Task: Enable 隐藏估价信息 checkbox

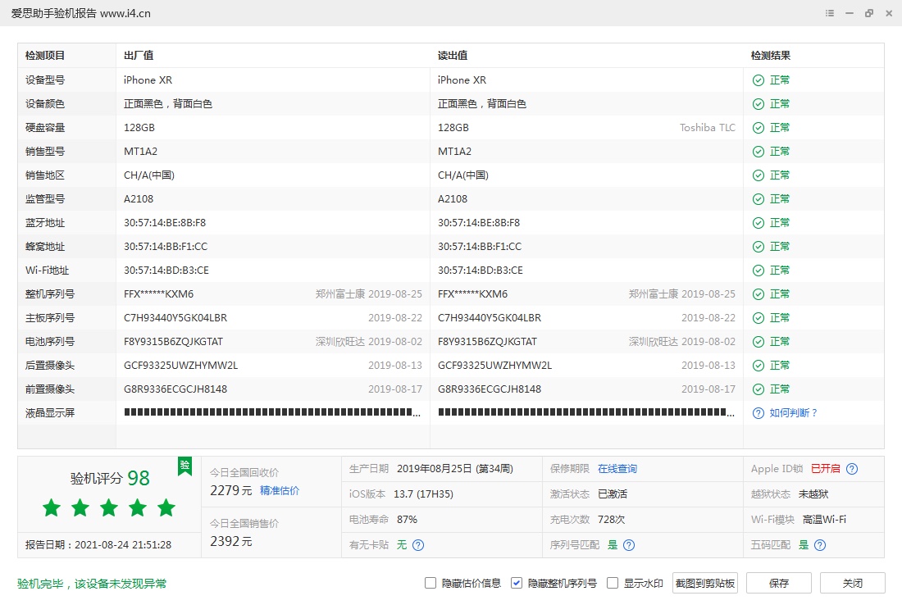Action: coord(430,583)
